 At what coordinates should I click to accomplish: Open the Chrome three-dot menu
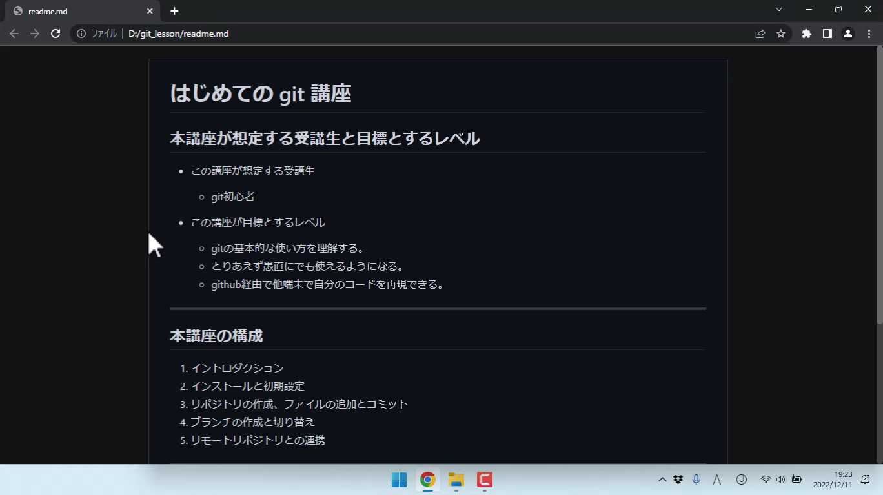[x=868, y=33]
